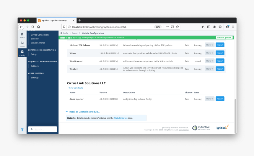Open the page actions three-dots menu
The width and height of the screenshot is (254, 156).
(167, 27)
